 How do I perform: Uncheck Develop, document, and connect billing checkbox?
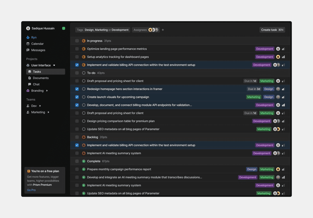(x=77, y=105)
